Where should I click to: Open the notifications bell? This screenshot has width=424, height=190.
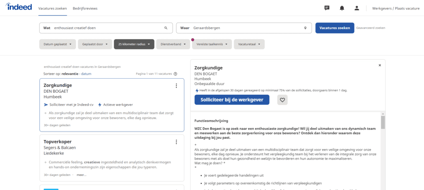[x=342, y=8]
